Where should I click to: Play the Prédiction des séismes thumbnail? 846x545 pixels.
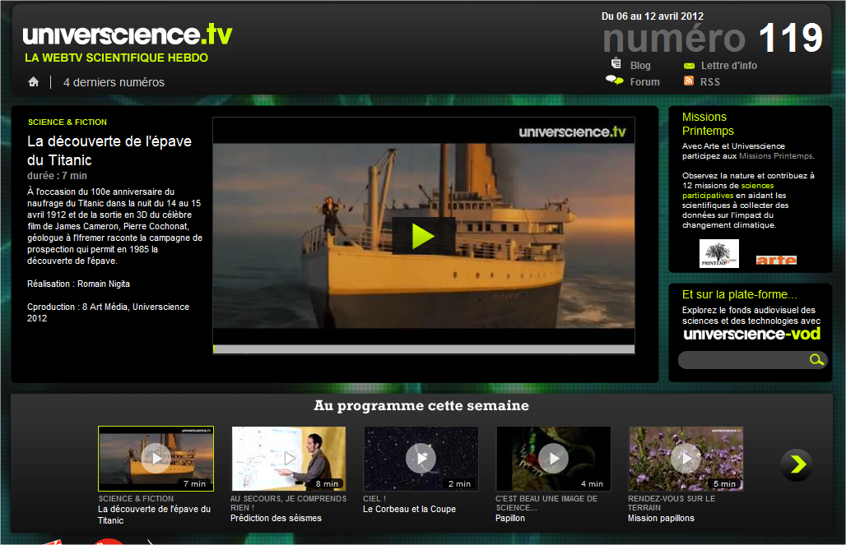(x=289, y=458)
